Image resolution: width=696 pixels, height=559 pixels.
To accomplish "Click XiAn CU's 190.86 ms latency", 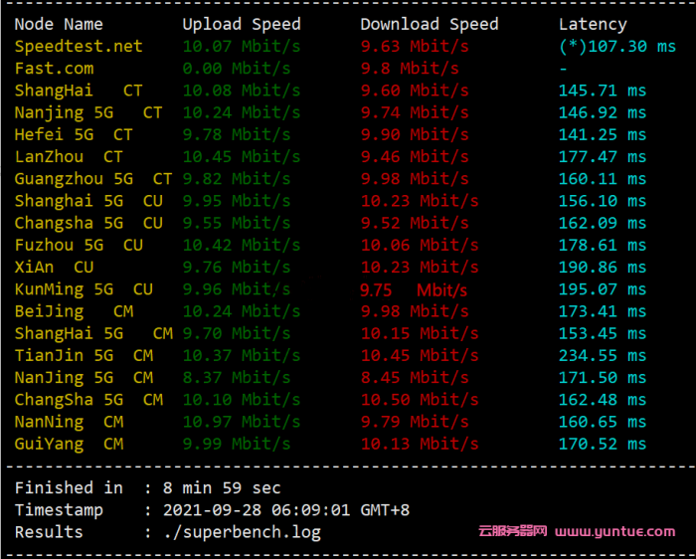I will [603, 267].
